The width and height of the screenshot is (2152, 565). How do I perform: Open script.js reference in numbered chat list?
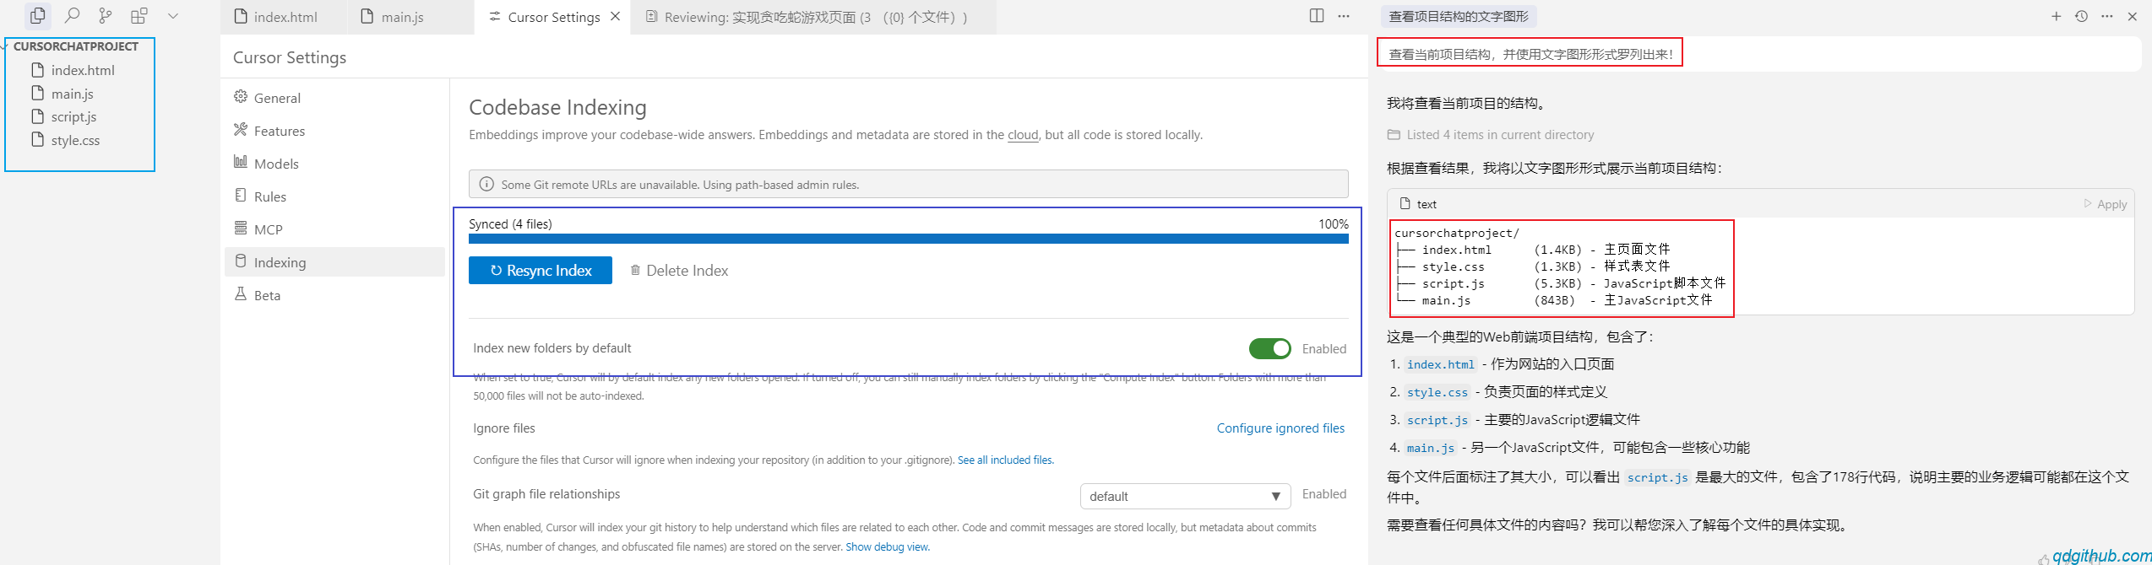pyautogui.click(x=1437, y=420)
